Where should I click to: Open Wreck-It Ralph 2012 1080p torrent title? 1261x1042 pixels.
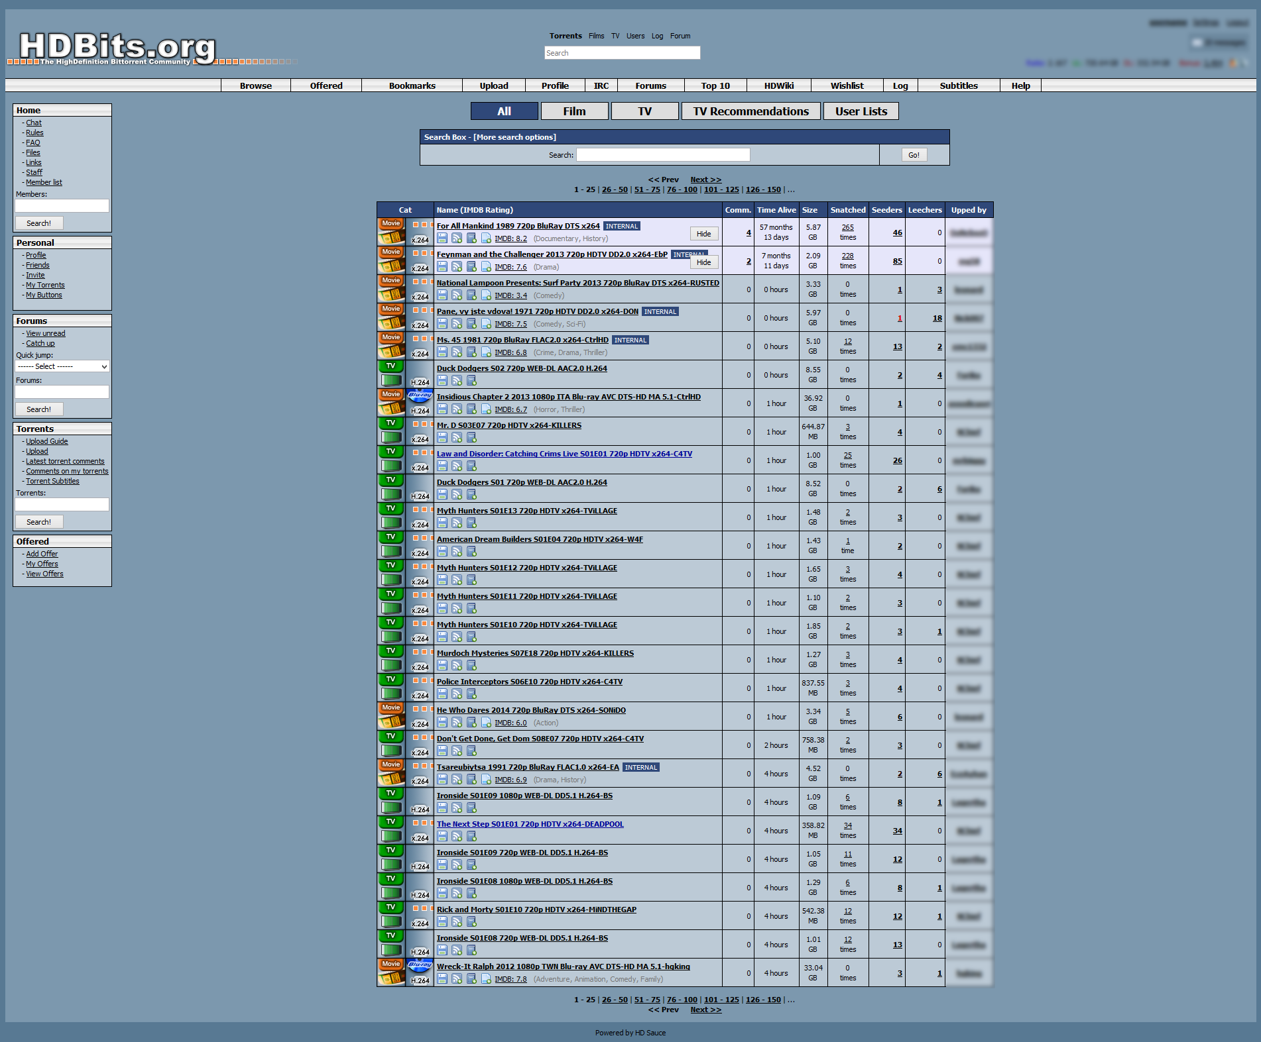[x=563, y=966]
